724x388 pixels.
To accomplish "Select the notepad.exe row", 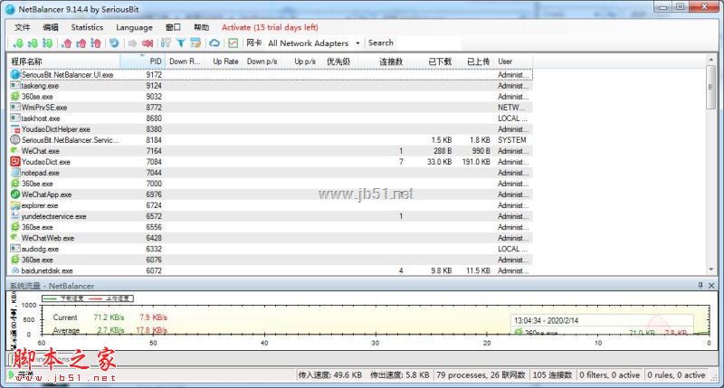I will coord(271,173).
